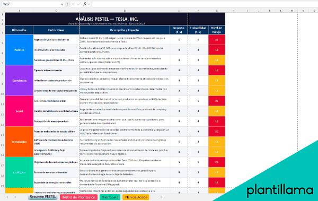318x201 pixels.
Task: Select the Factor Clave header cell
Action: coord(56,30)
